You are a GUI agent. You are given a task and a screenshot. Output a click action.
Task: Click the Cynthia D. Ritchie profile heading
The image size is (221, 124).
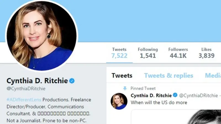point(37,81)
